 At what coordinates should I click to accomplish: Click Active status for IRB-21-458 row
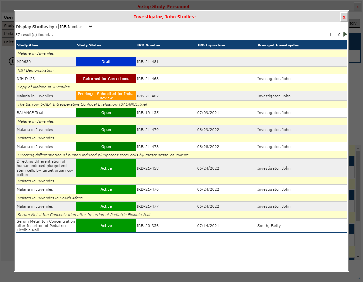coord(106,168)
